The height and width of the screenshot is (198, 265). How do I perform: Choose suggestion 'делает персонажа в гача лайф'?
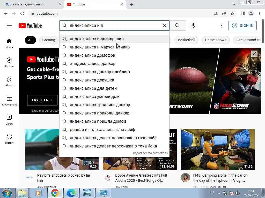tap(114, 138)
